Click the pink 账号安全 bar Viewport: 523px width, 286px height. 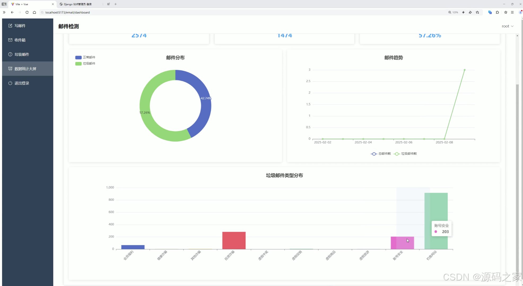[x=402, y=243]
